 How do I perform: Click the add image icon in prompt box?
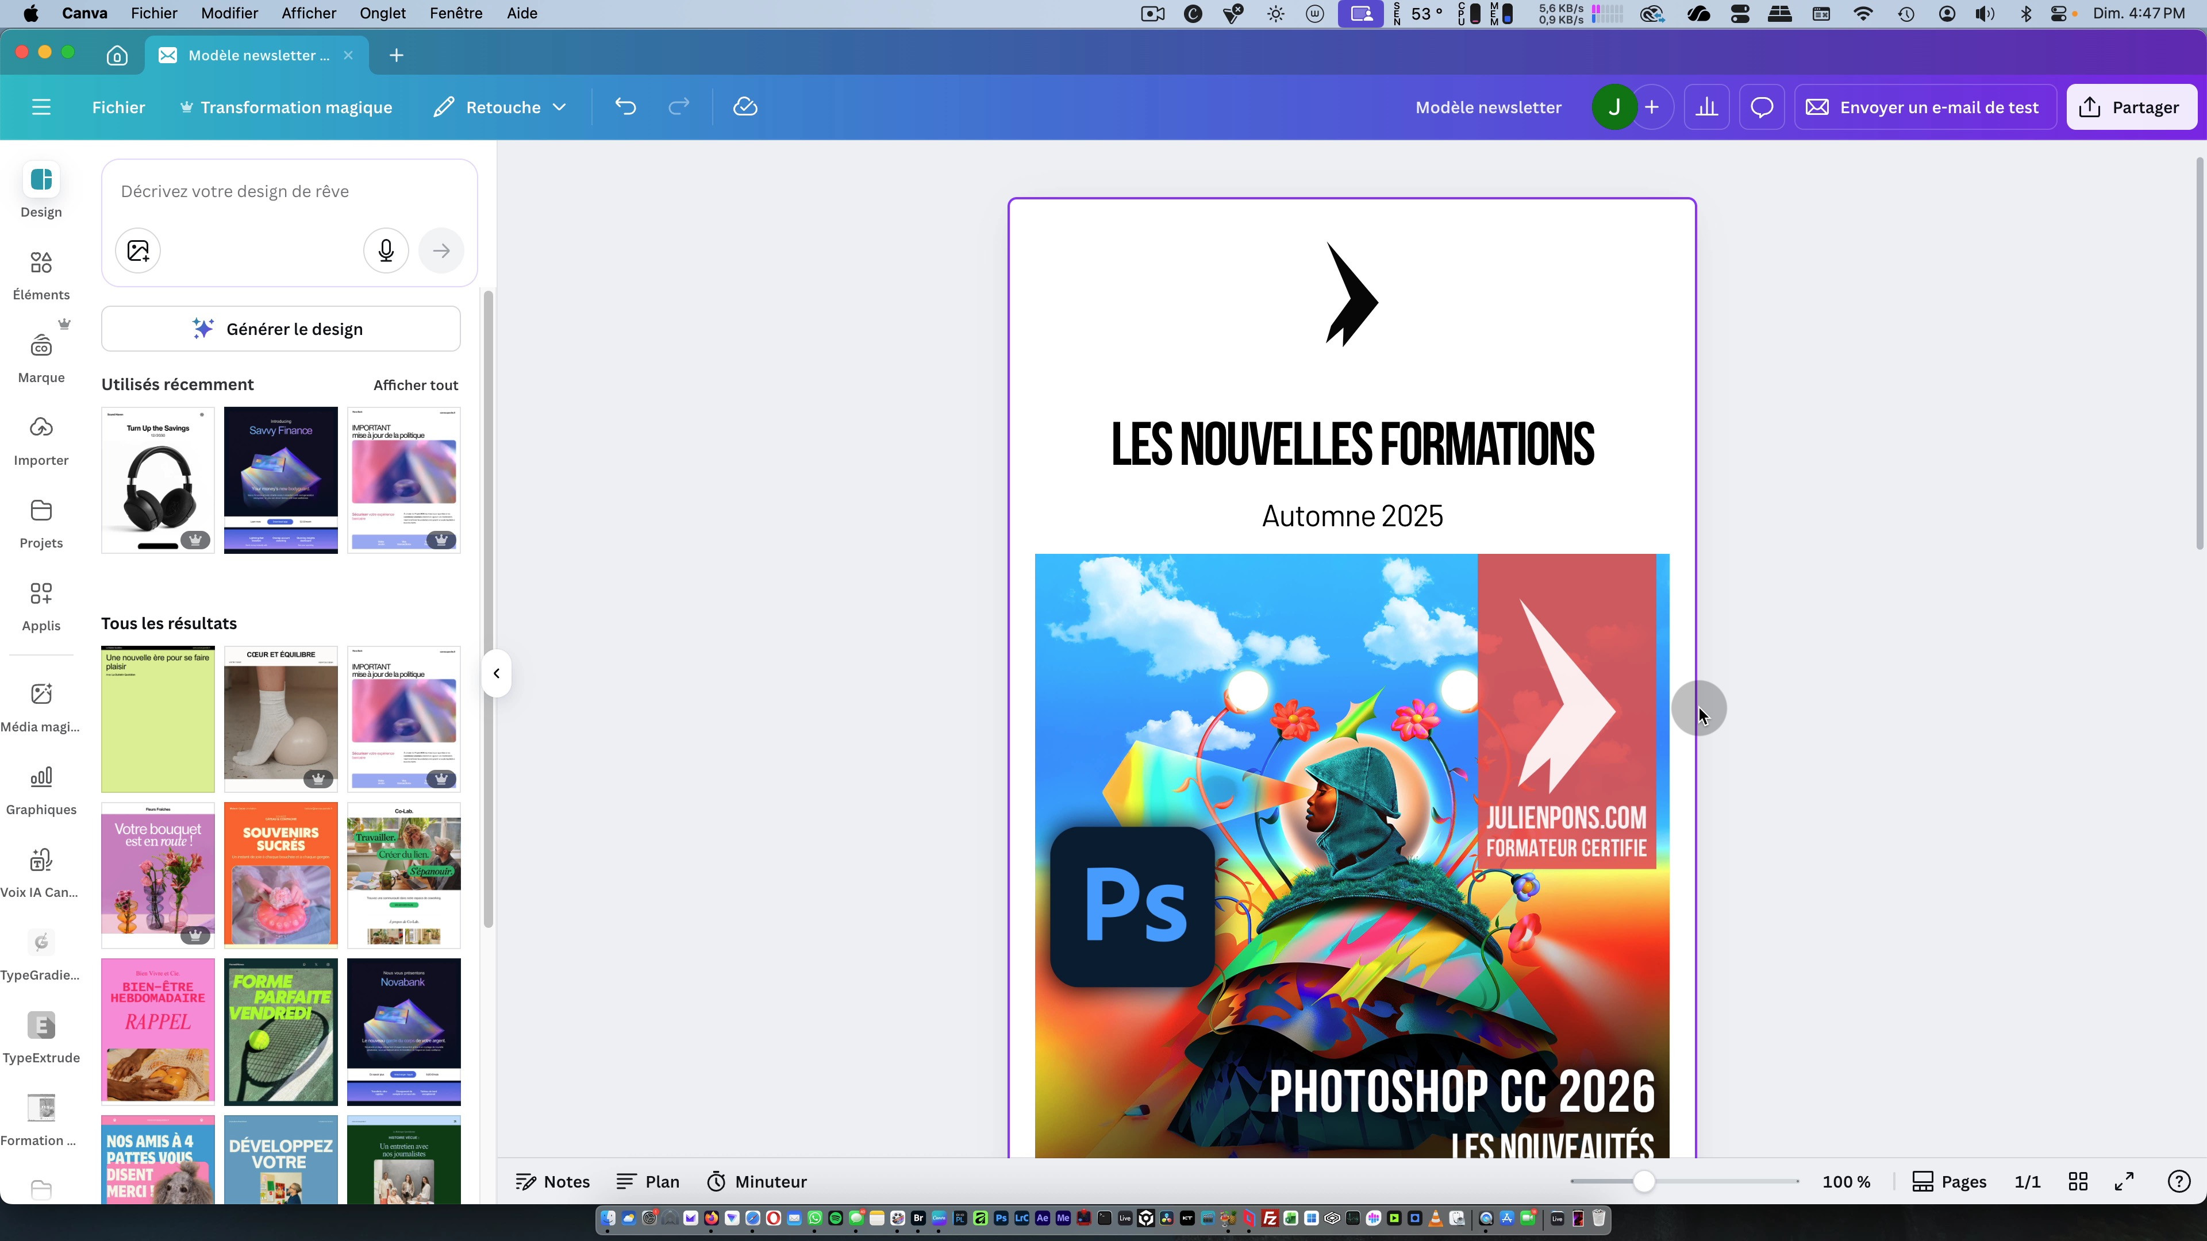coord(138,251)
